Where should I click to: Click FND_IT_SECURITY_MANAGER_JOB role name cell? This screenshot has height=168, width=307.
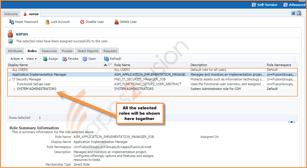[140, 79]
